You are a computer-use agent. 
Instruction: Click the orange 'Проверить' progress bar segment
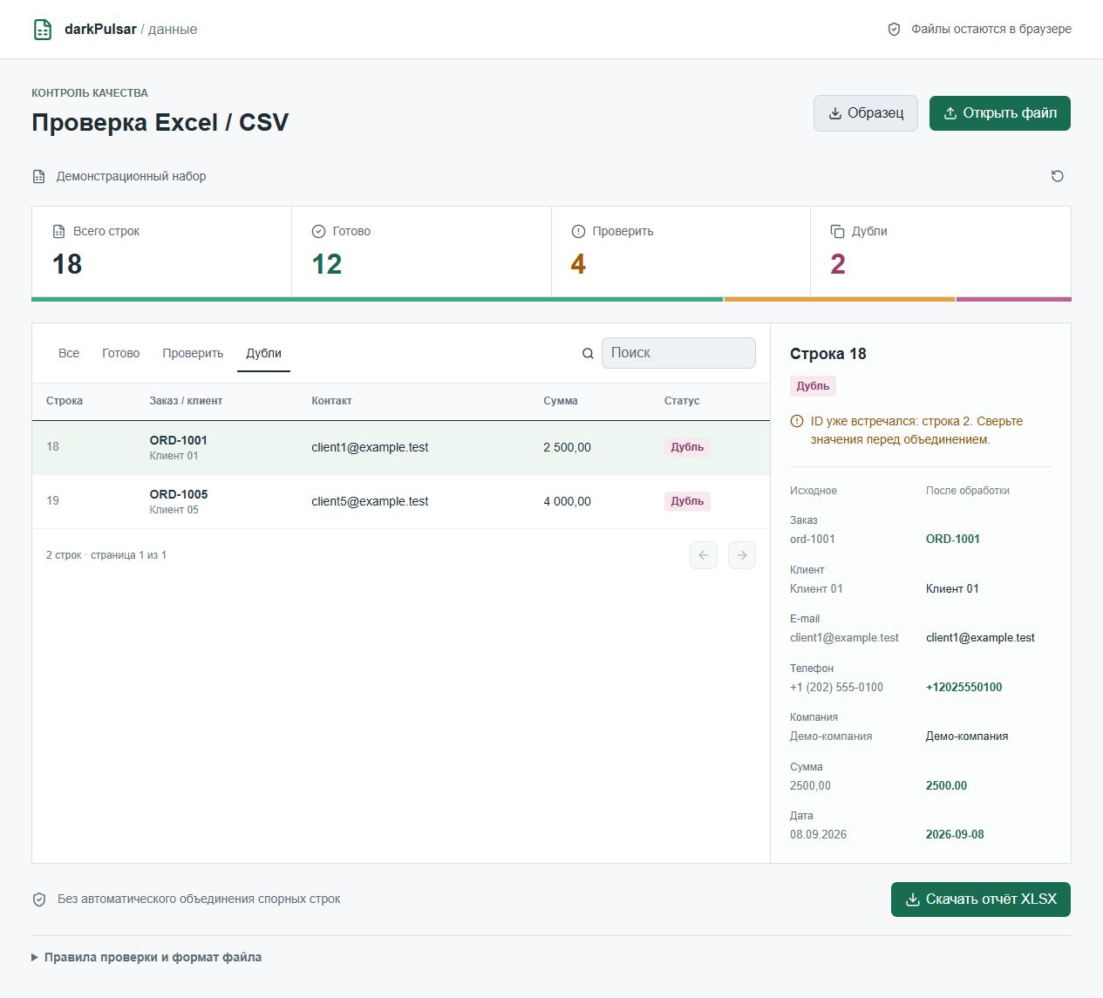tap(840, 299)
